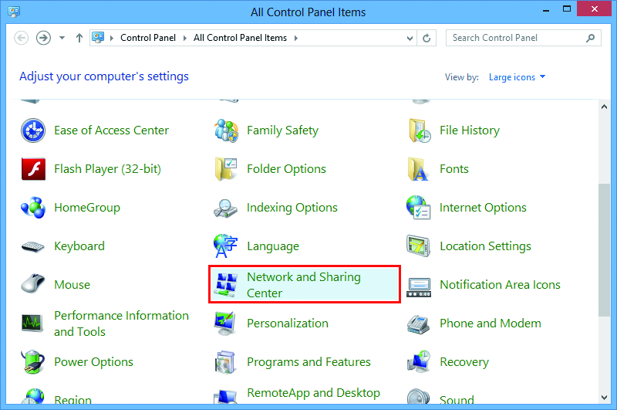Open the address bar history dropdown arrow
Screen dimensions: 617x410
coord(409,38)
